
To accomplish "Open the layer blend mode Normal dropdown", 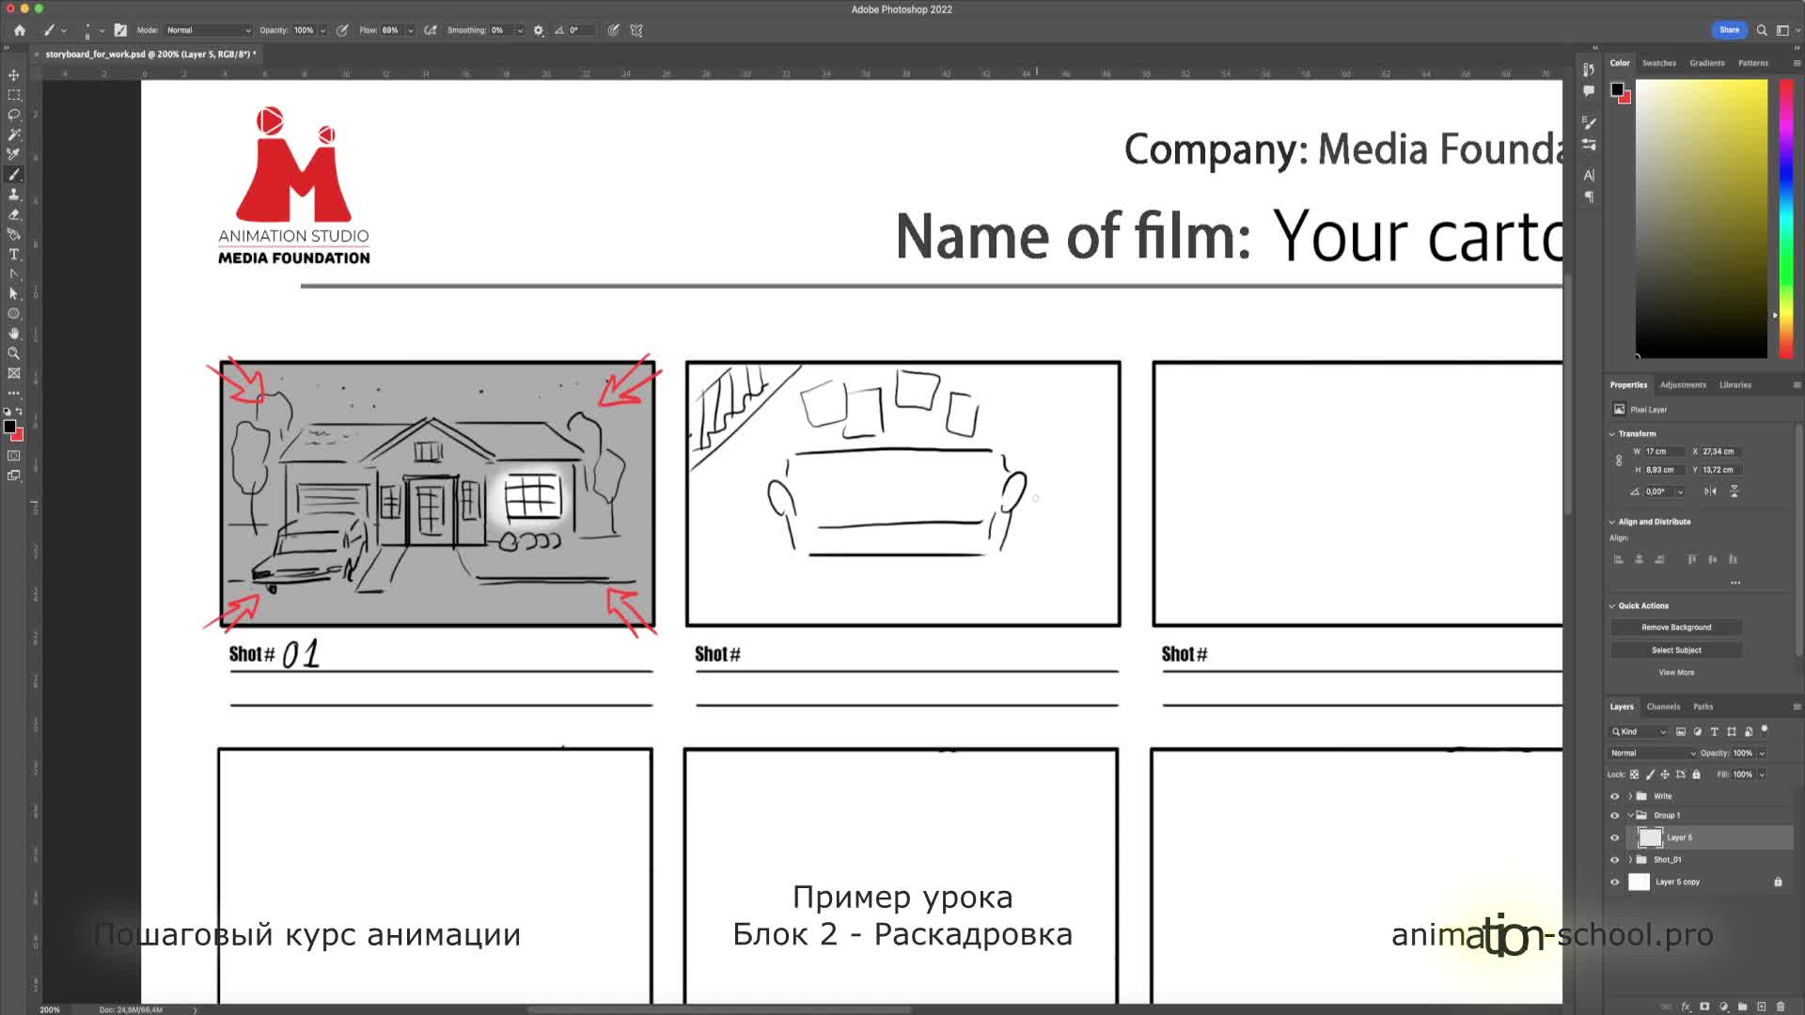I will (x=1653, y=753).
